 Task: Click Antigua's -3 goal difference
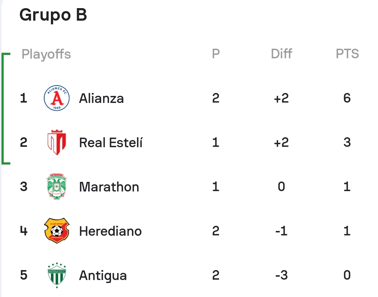click(x=281, y=275)
